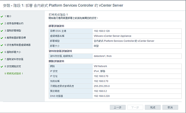Select current step 9 即將完成階段 1
This screenshot has width=186, height=113.
click(14, 74)
